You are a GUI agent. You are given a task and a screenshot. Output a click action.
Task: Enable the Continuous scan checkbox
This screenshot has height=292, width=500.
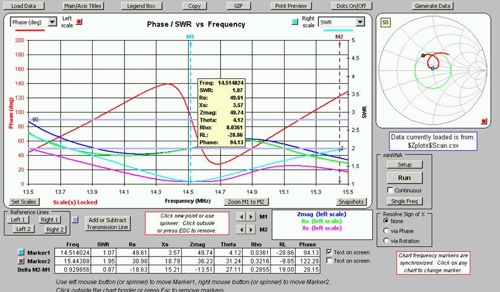pyautogui.click(x=389, y=190)
